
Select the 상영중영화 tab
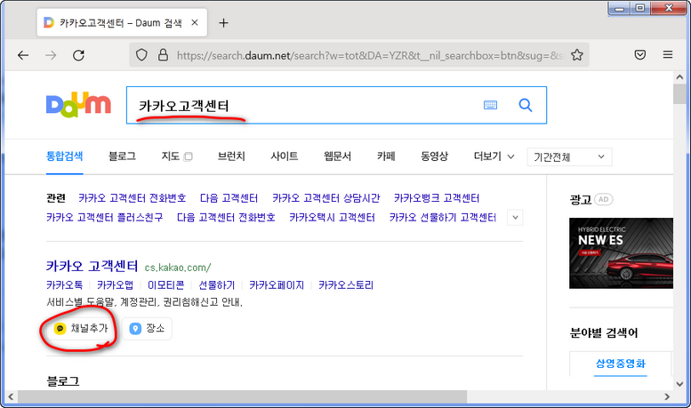(x=621, y=364)
